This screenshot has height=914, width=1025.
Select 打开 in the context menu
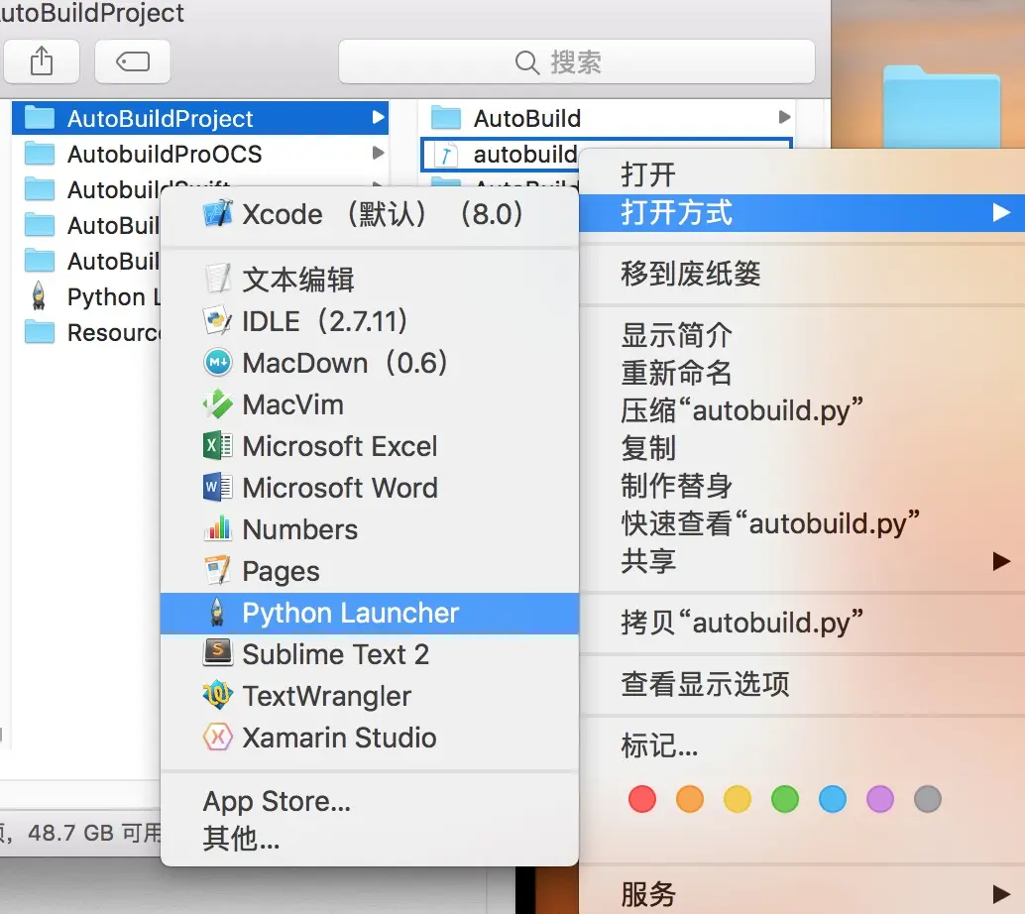(x=802, y=173)
